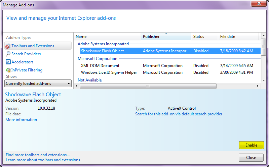Open Learn more about toolbars and extensions
Image resolution: width=269 pixels, height=167 pixels.
point(43,160)
